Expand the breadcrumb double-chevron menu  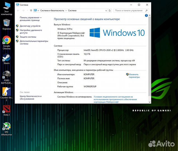coord(38,11)
